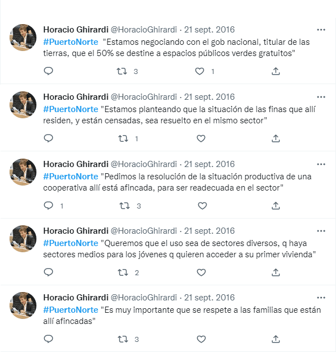Screen dimensions: 336x352
Task: Open more options on the last tweet about familias
Action: 321,298
